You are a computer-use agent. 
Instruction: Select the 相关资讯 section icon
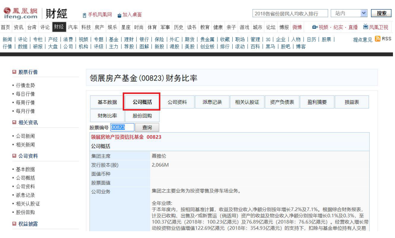(14, 122)
